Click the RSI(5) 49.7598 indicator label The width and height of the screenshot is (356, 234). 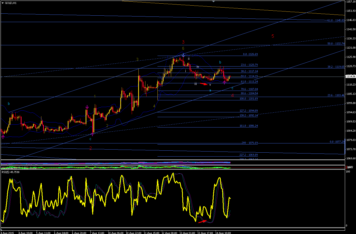pyautogui.click(x=11, y=172)
